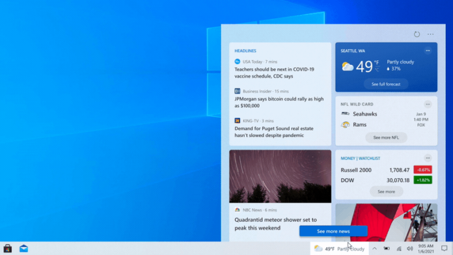Click the Seattle, WA location label
The width and height of the screenshot is (453, 255).
pyautogui.click(x=353, y=51)
